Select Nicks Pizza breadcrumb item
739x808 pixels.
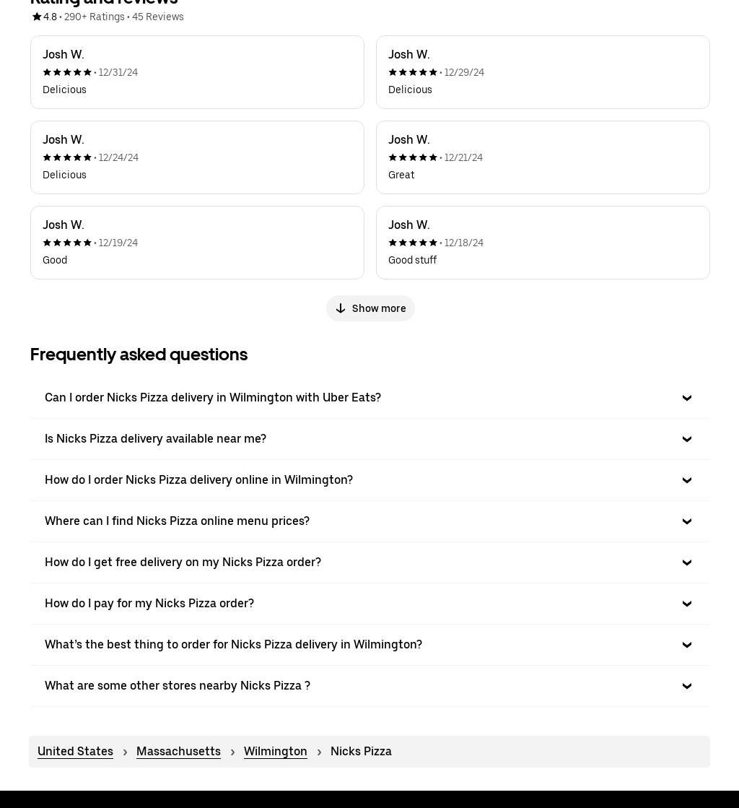[361, 751]
